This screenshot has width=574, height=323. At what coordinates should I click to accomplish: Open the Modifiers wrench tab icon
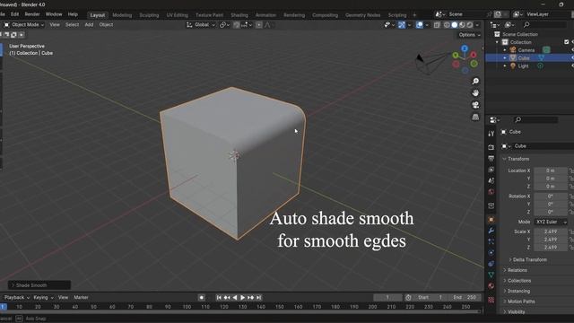point(491,231)
